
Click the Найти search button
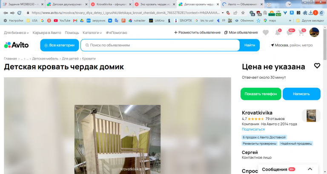pyautogui.click(x=250, y=45)
